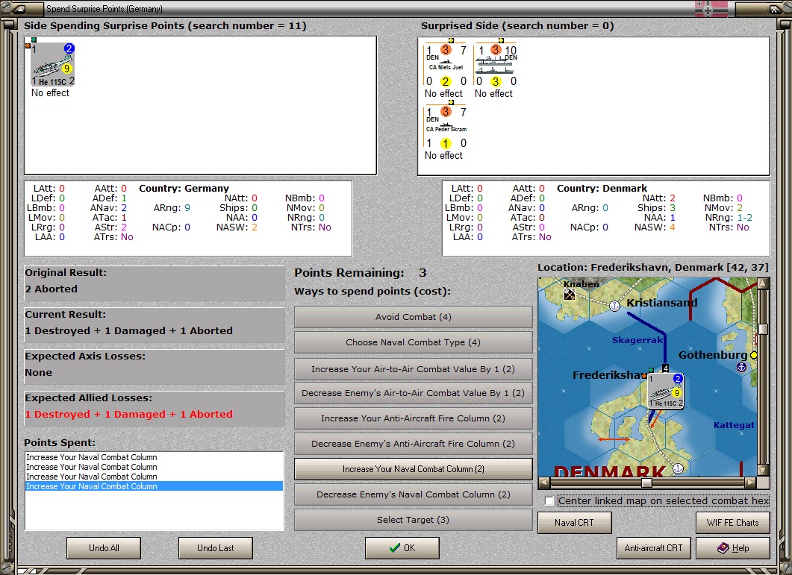
Task: Click the Country: Denmark label
Action: [602, 188]
